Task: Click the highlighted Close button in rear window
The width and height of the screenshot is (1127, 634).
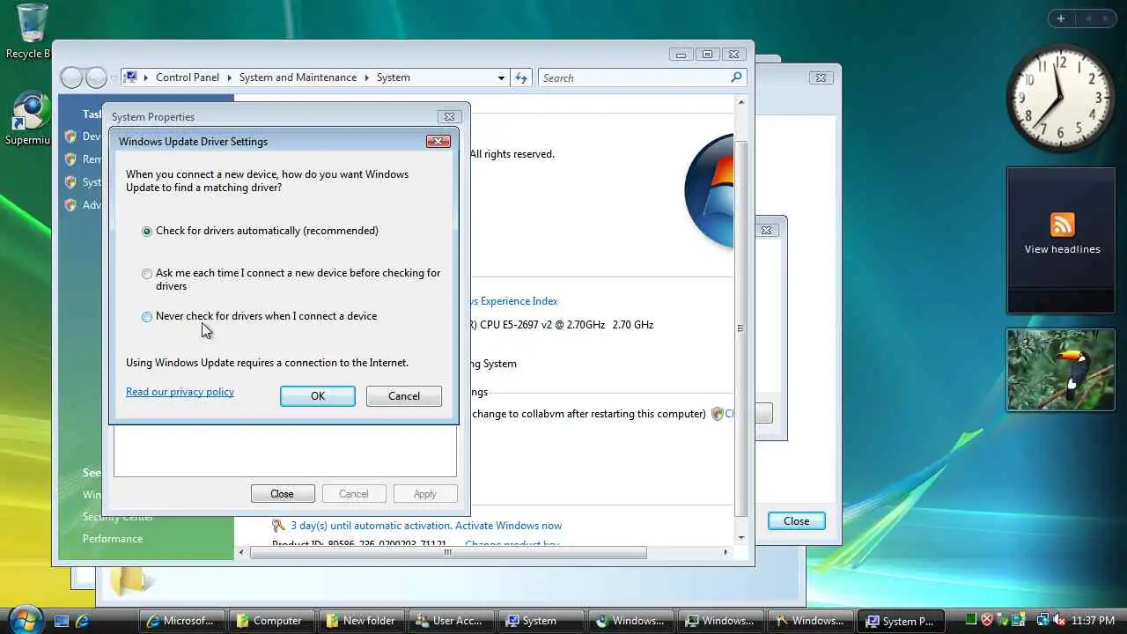Action: (x=796, y=521)
